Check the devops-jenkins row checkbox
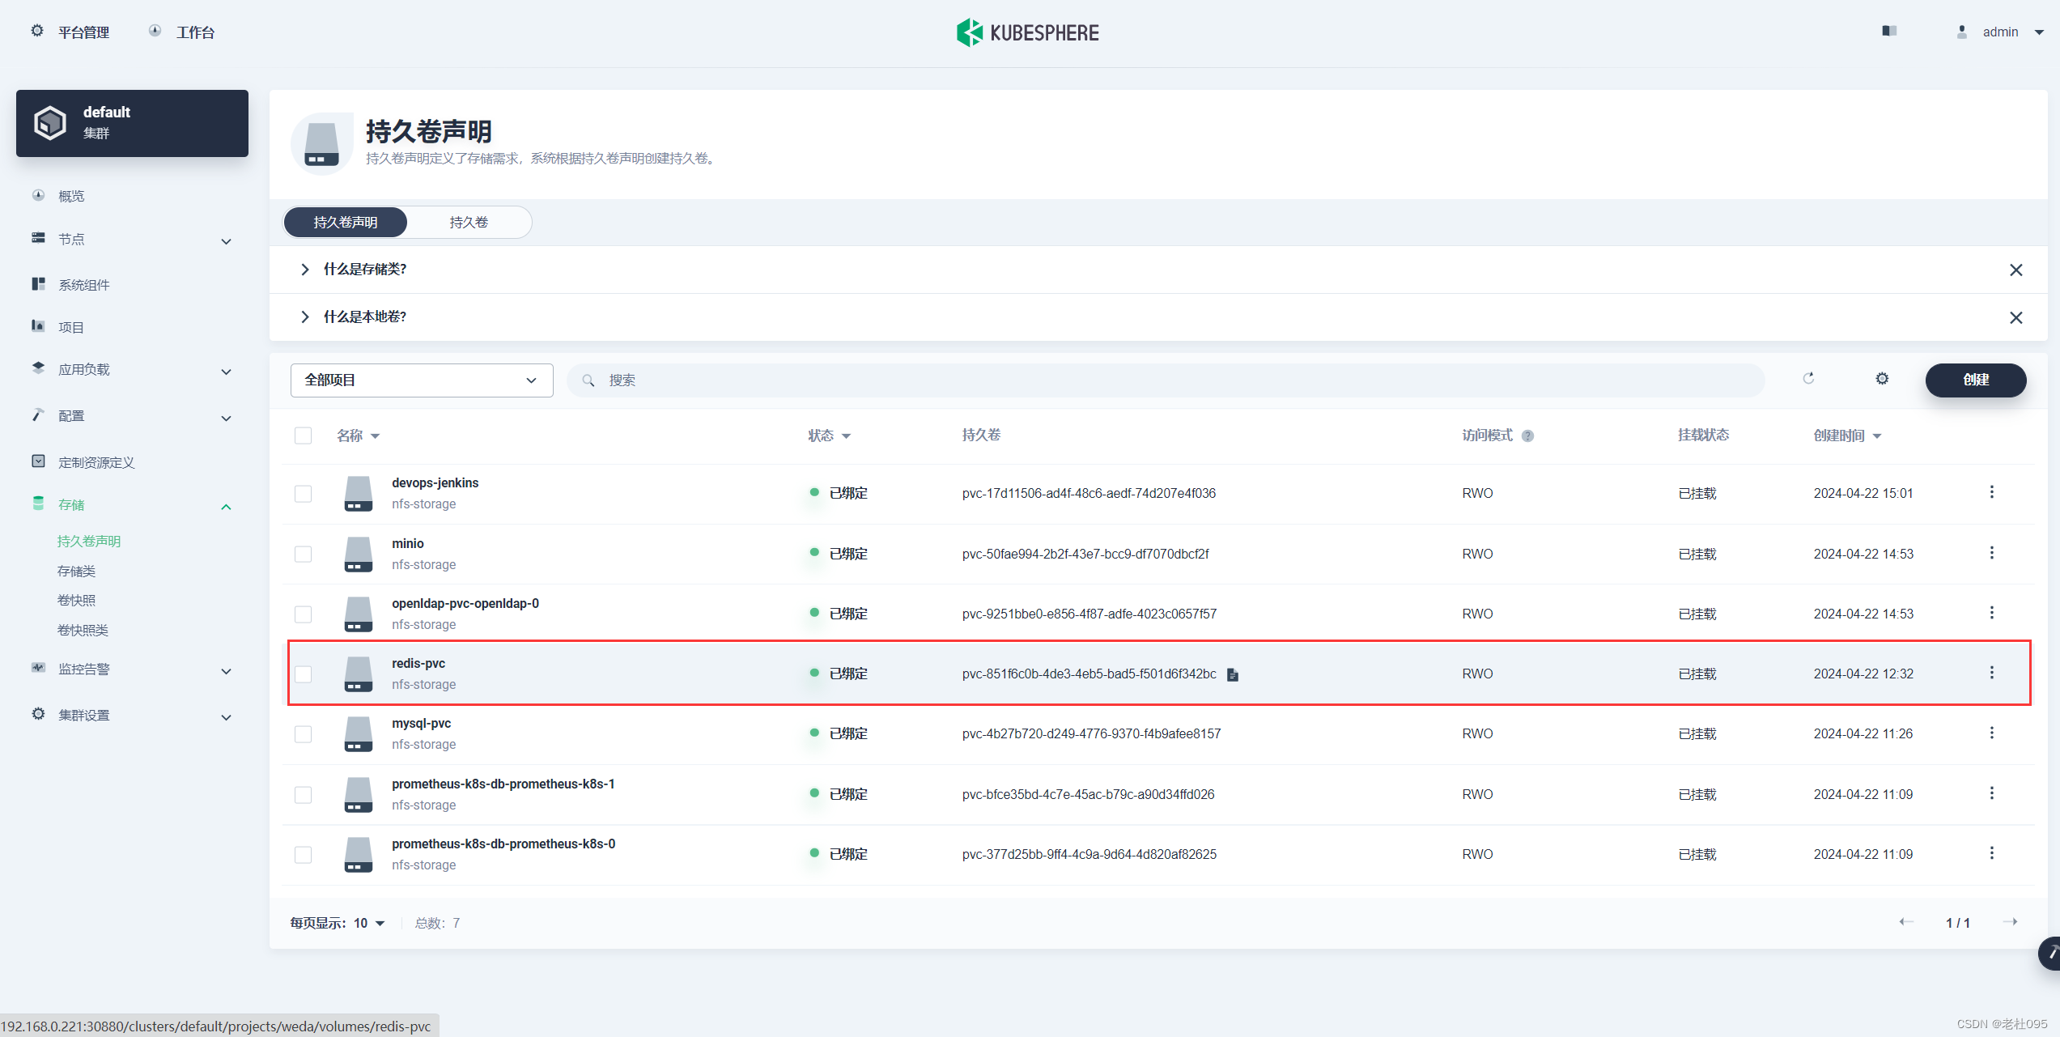The height and width of the screenshot is (1037, 2060). [x=303, y=494]
